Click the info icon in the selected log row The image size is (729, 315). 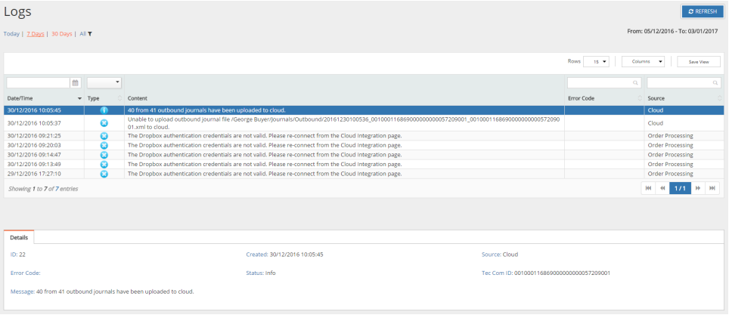[104, 110]
